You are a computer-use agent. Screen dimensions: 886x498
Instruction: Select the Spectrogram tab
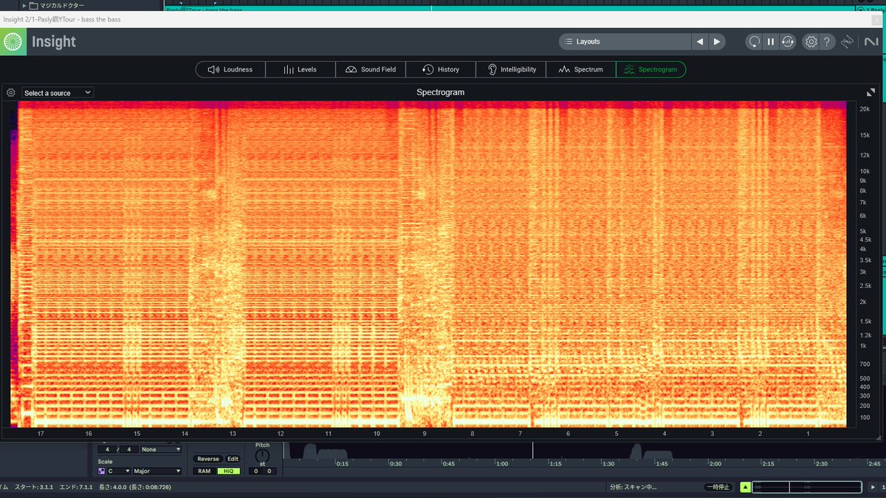(x=651, y=69)
